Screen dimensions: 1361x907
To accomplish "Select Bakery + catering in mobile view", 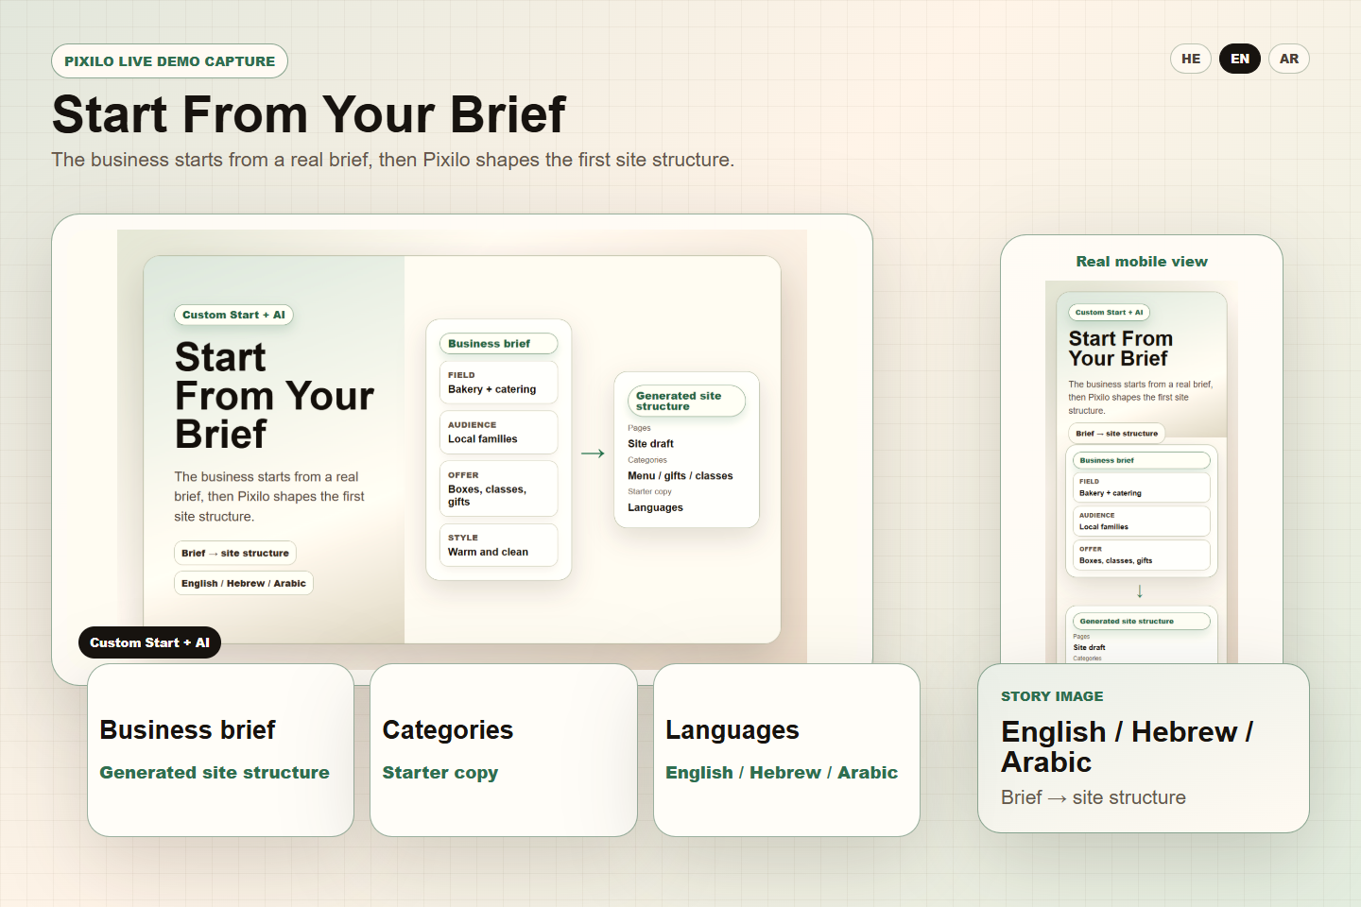I will [x=1142, y=488].
